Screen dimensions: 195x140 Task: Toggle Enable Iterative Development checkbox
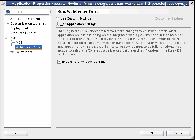[x=59, y=62]
